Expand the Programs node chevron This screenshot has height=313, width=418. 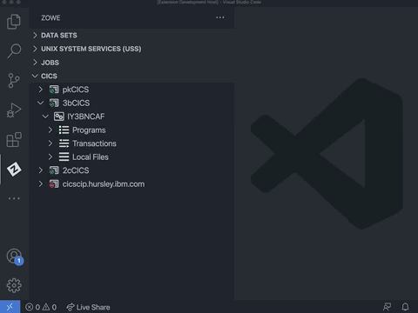(x=51, y=130)
